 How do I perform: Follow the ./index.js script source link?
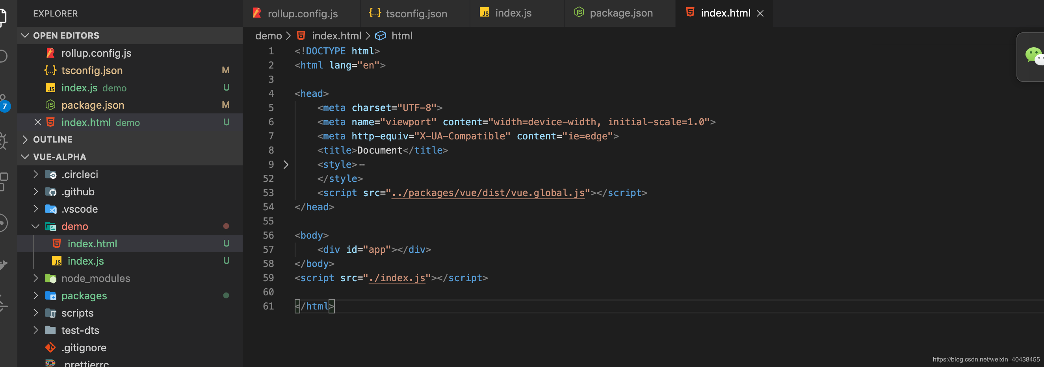397,278
